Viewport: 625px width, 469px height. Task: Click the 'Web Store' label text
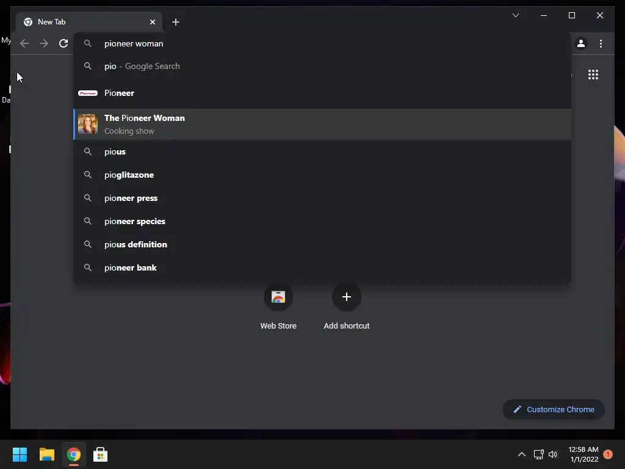tap(278, 326)
